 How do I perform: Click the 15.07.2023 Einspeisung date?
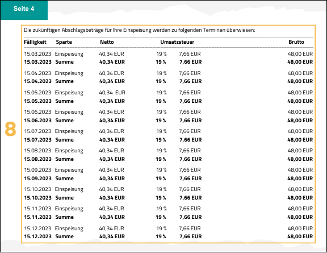coord(37,131)
